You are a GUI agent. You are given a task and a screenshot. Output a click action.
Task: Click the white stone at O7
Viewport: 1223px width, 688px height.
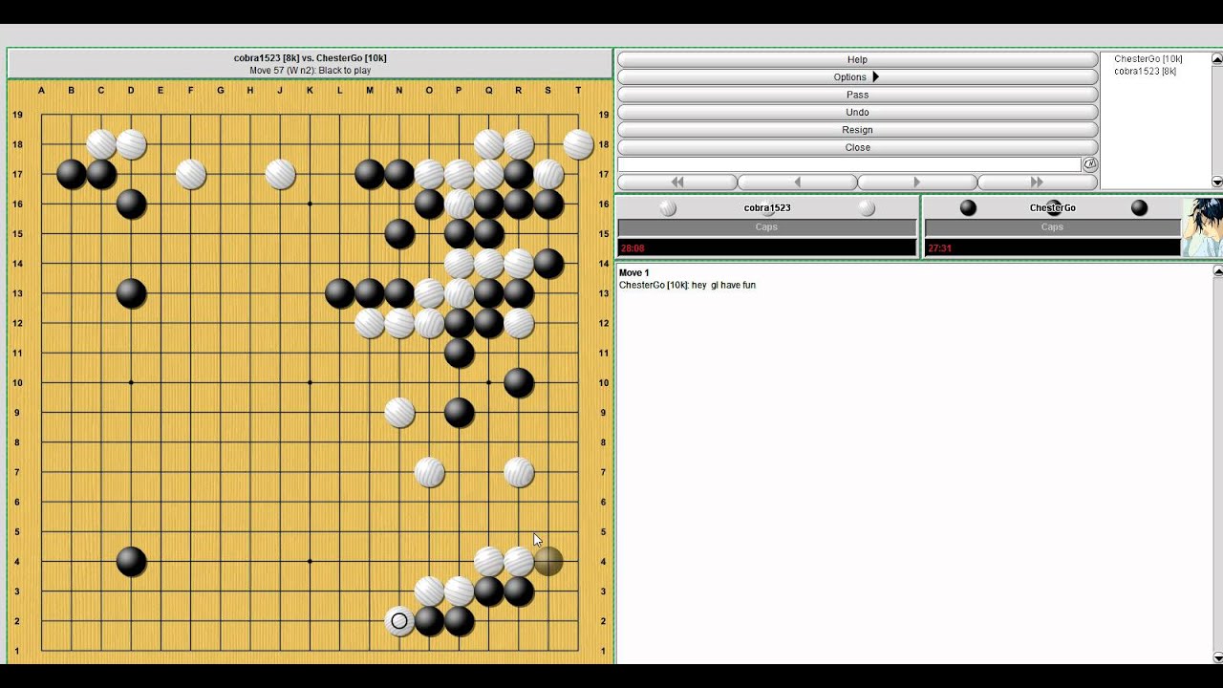429,472
